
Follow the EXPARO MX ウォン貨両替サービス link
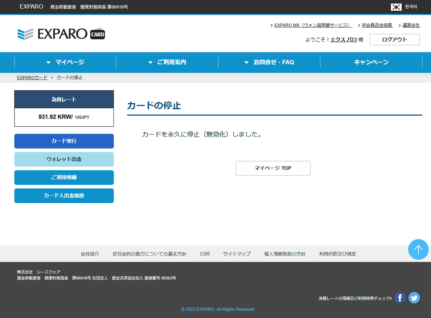[x=313, y=25]
